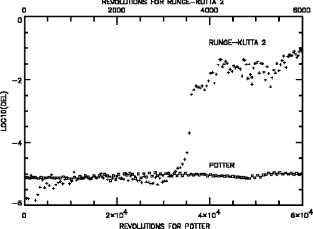Click the 0 label at y-axis top

(20, 20)
